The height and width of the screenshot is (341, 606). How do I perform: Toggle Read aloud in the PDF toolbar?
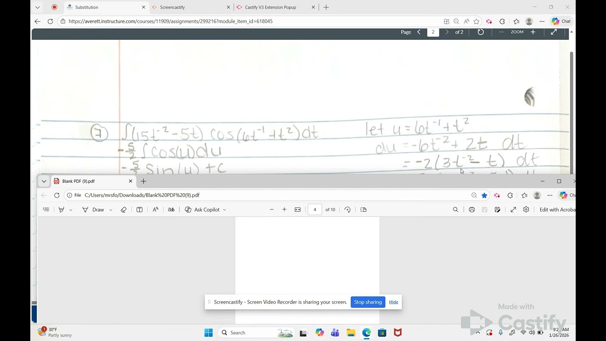tap(155, 209)
